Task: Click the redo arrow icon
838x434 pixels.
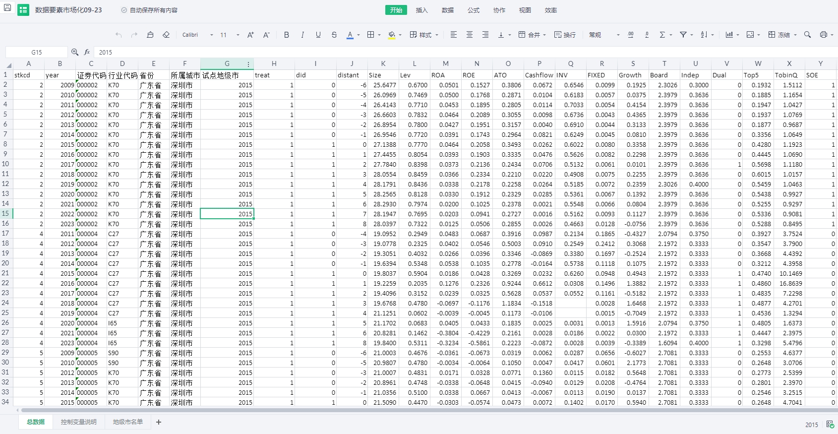Action: click(x=134, y=35)
